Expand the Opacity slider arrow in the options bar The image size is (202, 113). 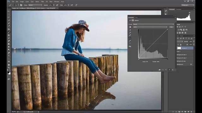(54, 5)
